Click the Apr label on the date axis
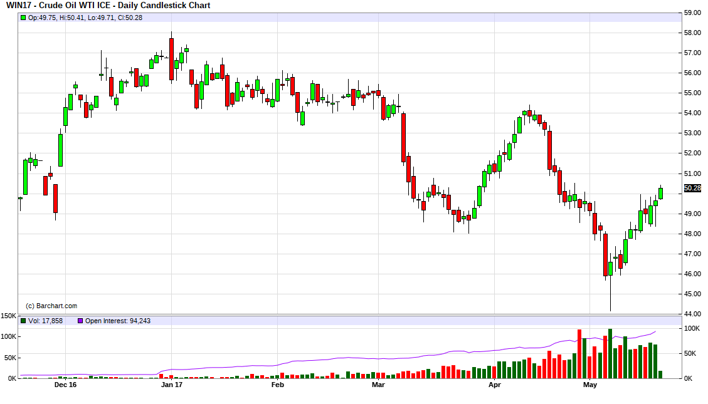This screenshot has height=404, width=708. [494, 385]
